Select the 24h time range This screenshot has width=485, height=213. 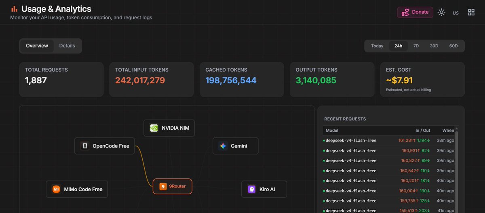tap(399, 46)
